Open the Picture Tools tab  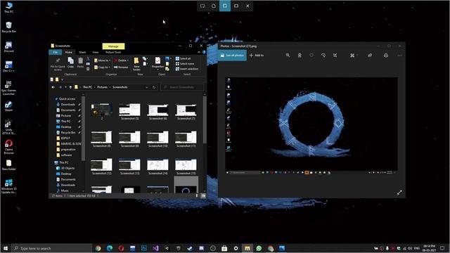tap(113, 52)
